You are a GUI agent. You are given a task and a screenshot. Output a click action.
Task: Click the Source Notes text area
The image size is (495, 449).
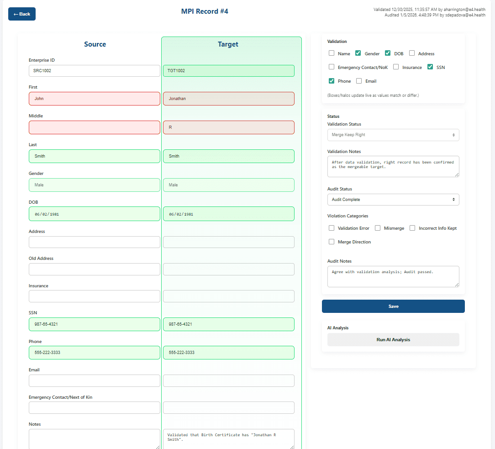(95, 439)
